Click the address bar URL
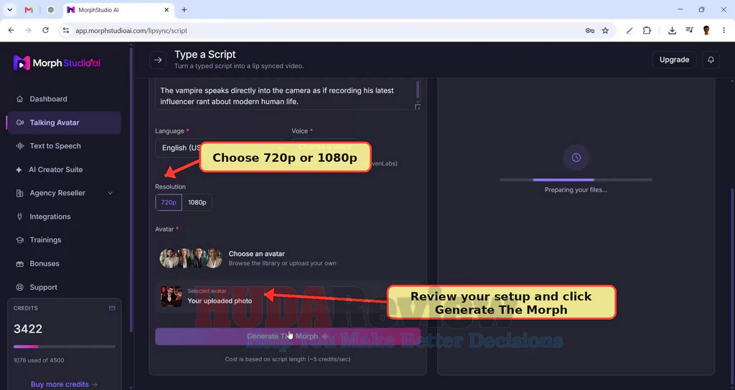Viewport: 735px width, 390px height. pyautogui.click(x=131, y=30)
